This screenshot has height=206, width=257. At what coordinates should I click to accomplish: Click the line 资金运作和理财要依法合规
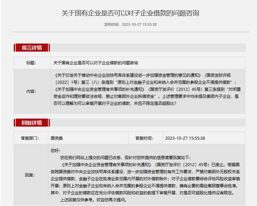point(146,96)
